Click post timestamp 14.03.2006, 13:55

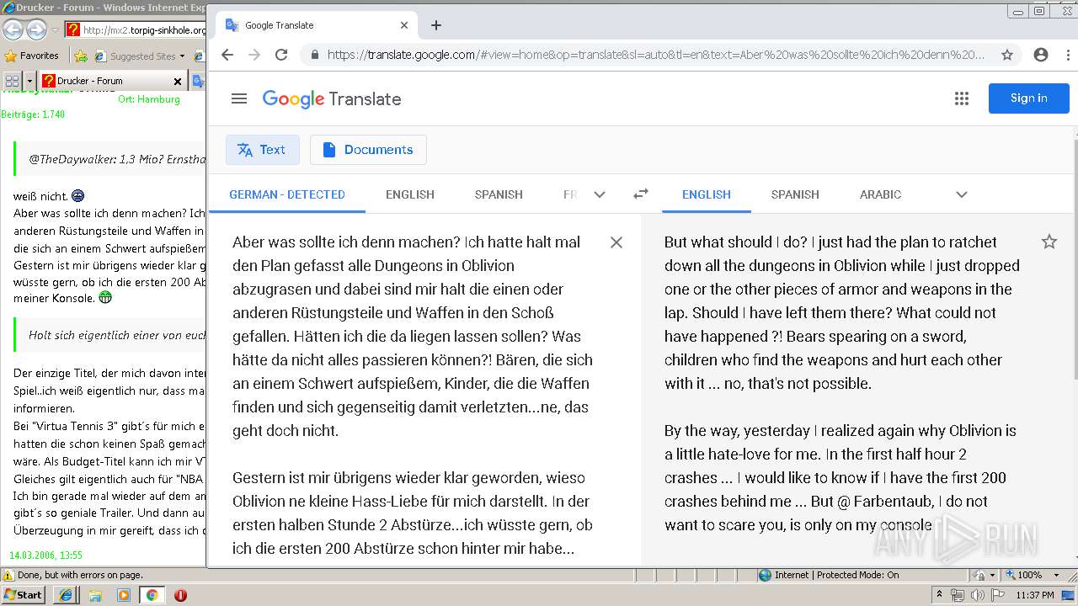tap(45, 555)
